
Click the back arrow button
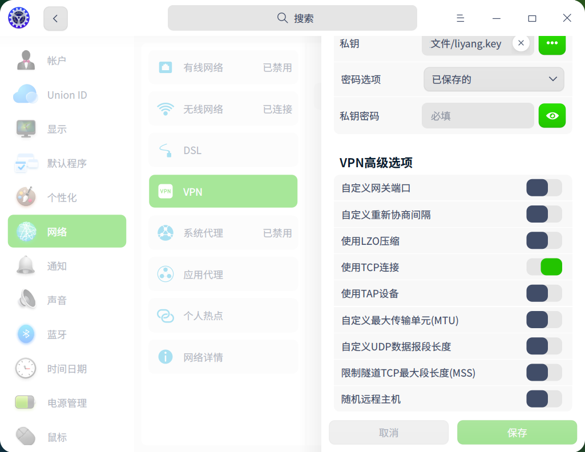(x=55, y=18)
